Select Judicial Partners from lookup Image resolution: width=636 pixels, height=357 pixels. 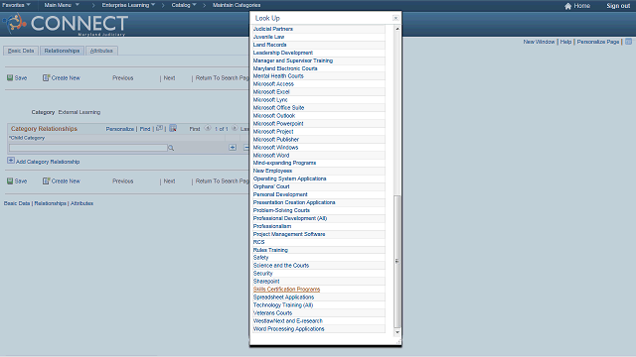[x=273, y=29]
